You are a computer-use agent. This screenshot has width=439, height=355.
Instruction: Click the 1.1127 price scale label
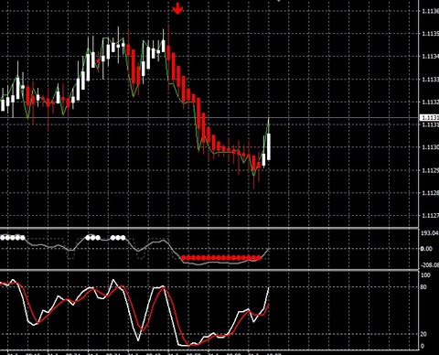(x=430, y=216)
